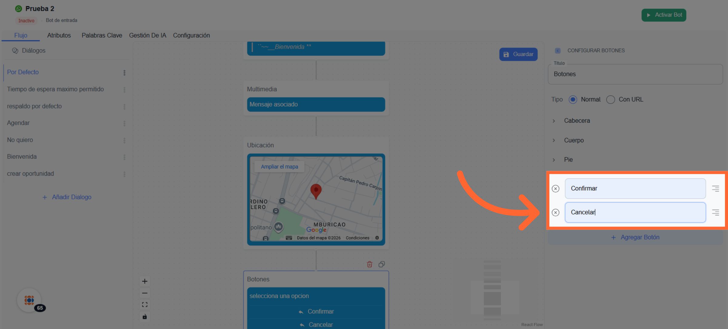Screen dimensions: 728x329
Task: Switch to the Atributos tab
Action: click(x=59, y=35)
